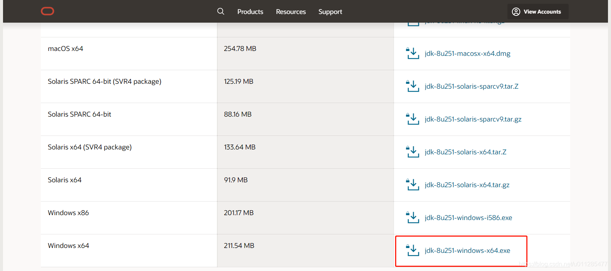This screenshot has width=611, height=271.
Task: Click download icon for solaris-x64.tar.gz
Action: pyautogui.click(x=413, y=185)
